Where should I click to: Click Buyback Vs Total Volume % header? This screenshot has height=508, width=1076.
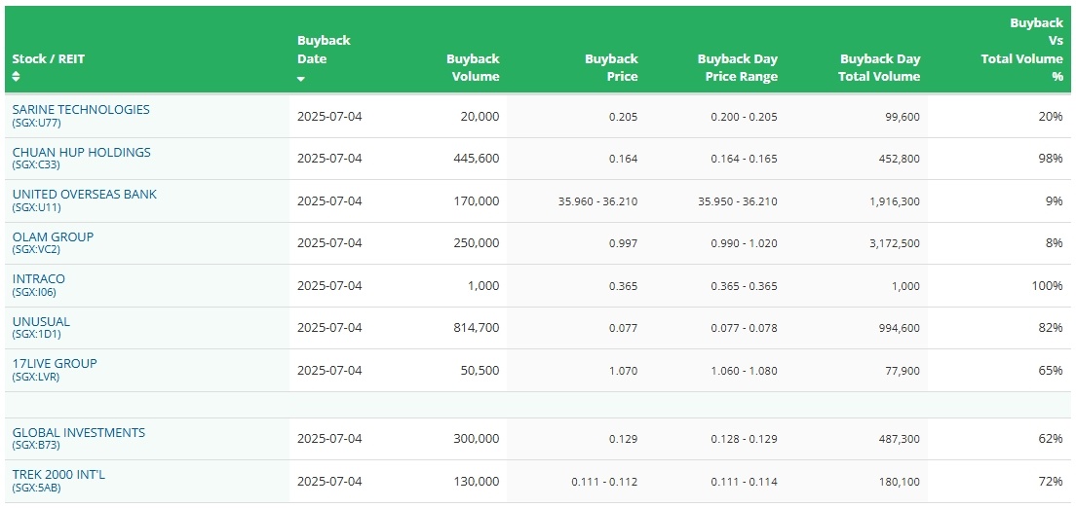[1021, 50]
